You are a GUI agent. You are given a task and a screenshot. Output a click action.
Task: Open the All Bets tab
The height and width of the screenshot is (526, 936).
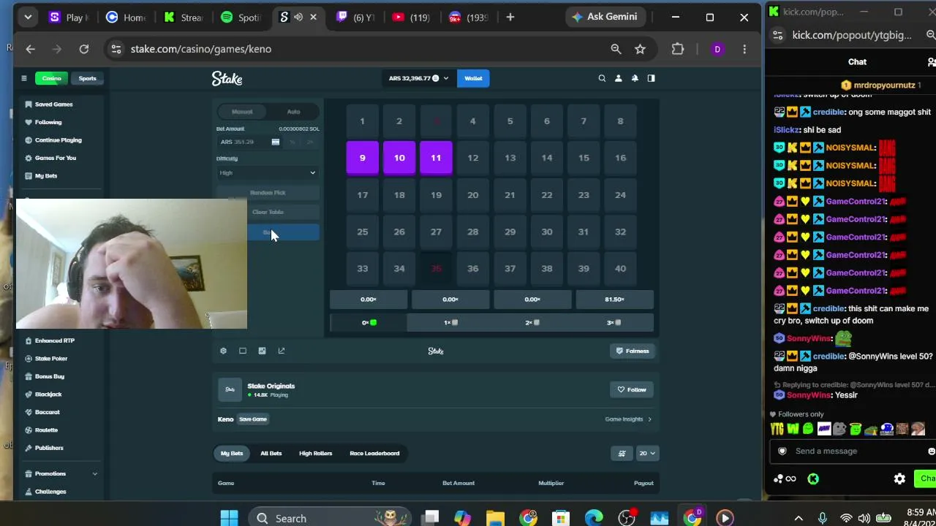271,454
